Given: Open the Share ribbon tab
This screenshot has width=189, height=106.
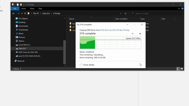Looking at the screenshot, I should [x=32, y=9].
